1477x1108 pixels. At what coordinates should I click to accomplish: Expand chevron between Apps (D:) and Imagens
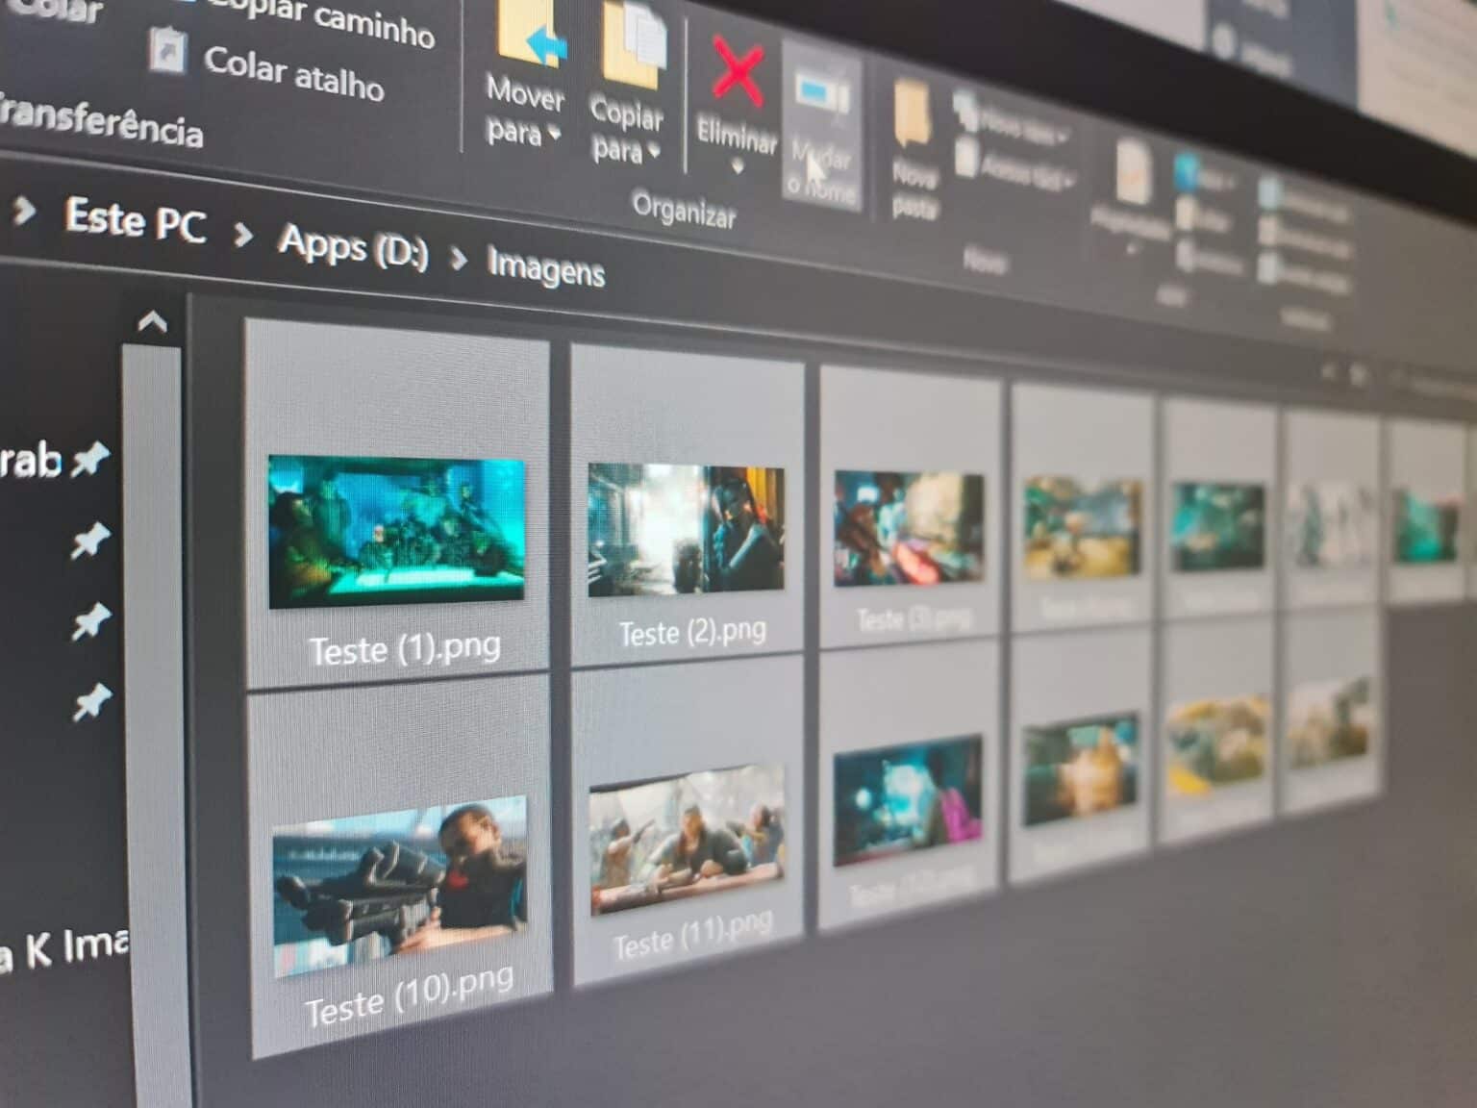[x=459, y=258]
